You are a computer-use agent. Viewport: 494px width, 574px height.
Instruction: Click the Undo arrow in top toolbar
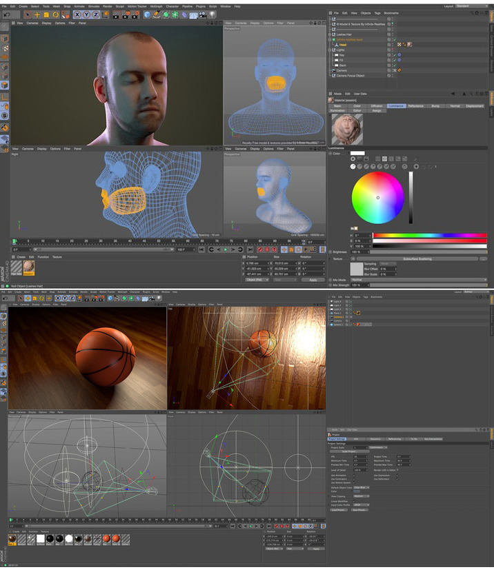click(6, 14)
